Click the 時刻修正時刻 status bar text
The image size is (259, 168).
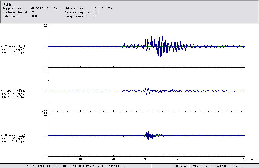[x=97, y=166]
